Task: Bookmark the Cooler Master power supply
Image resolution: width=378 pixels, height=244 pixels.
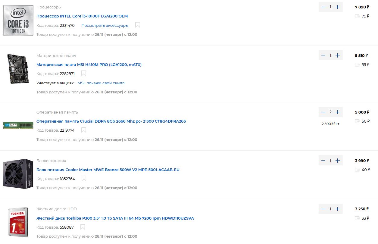Action: click(84, 178)
